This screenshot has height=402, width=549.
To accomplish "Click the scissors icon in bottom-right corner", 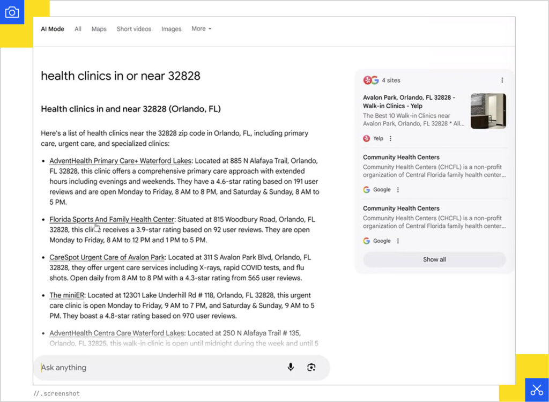I will point(536,390).
